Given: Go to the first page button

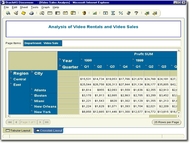Looking at the screenshot, I should (10, 122).
